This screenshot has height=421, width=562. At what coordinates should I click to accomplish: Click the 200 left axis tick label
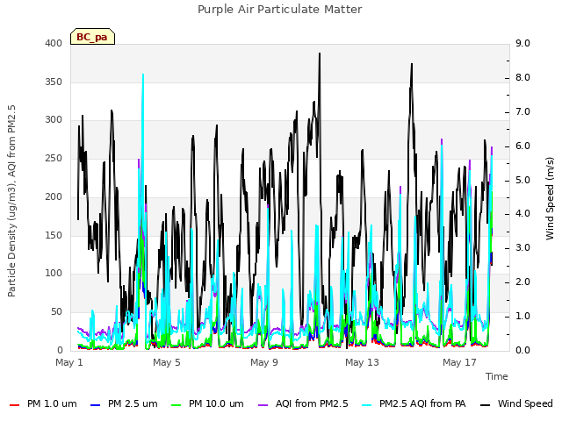[x=54, y=196]
